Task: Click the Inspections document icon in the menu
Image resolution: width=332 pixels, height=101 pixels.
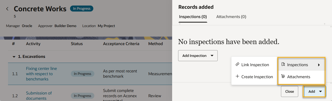Action: pos(283,65)
